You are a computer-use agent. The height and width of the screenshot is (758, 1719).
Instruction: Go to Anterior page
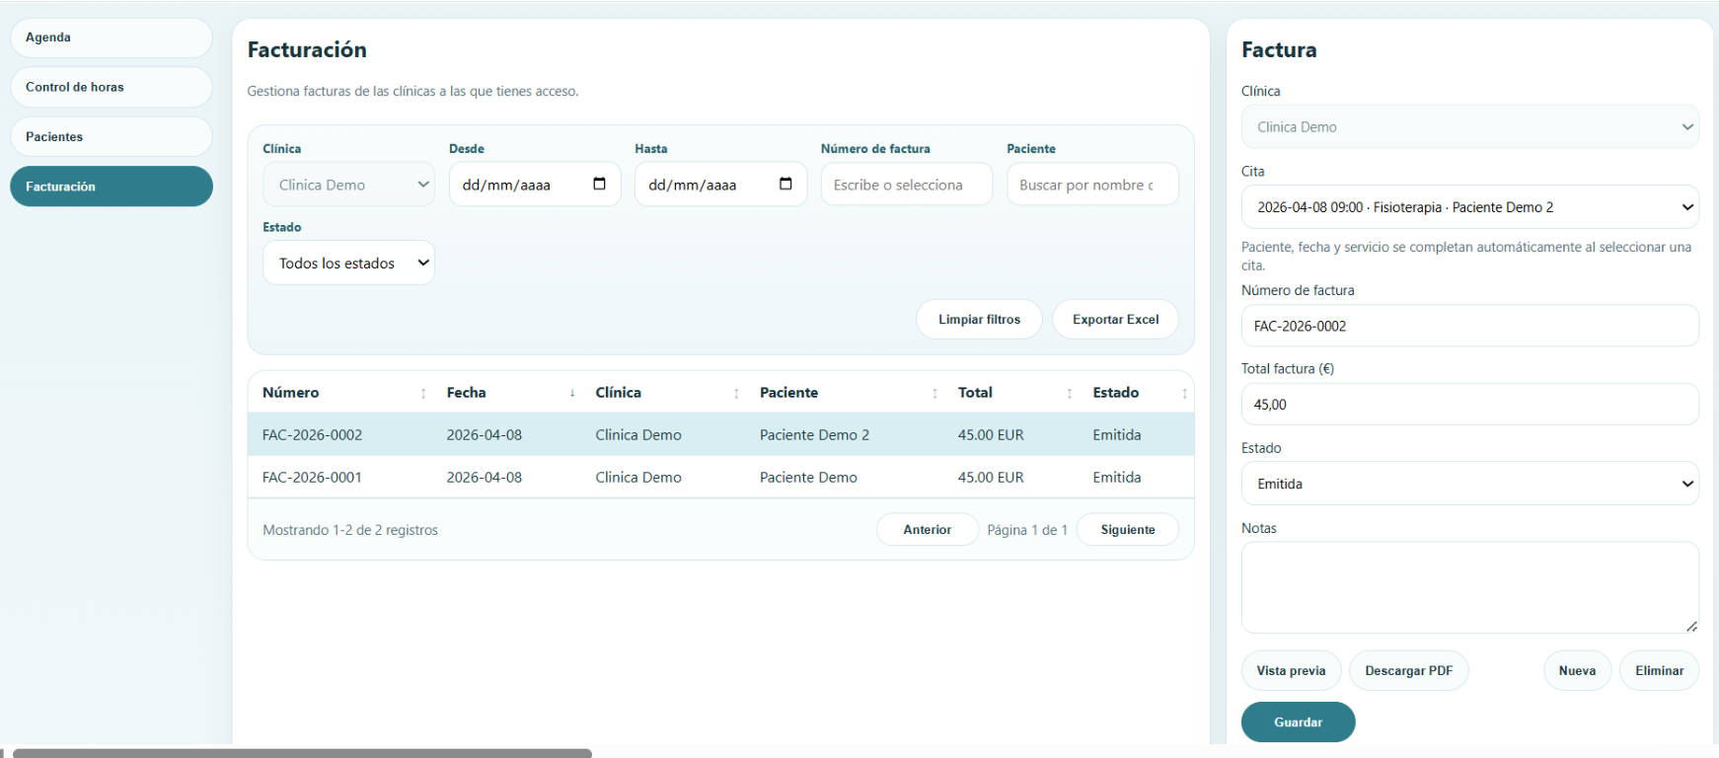(x=928, y=529)
